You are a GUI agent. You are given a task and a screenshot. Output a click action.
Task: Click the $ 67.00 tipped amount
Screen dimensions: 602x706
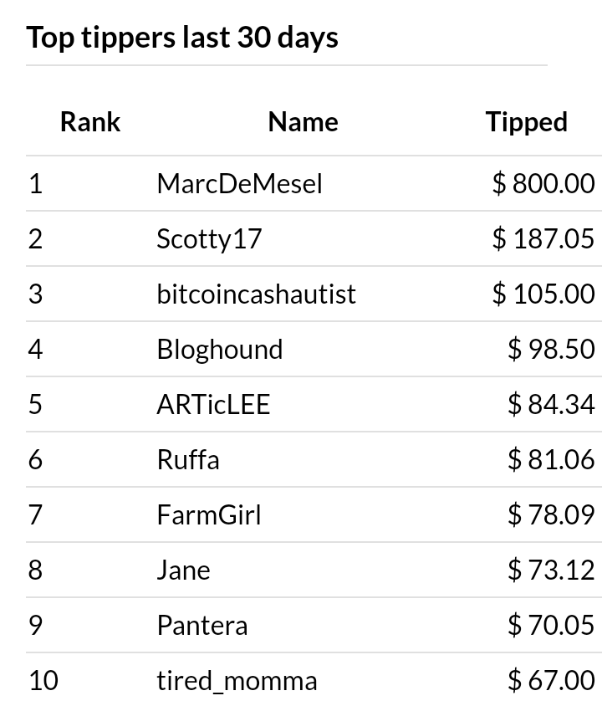552,681
